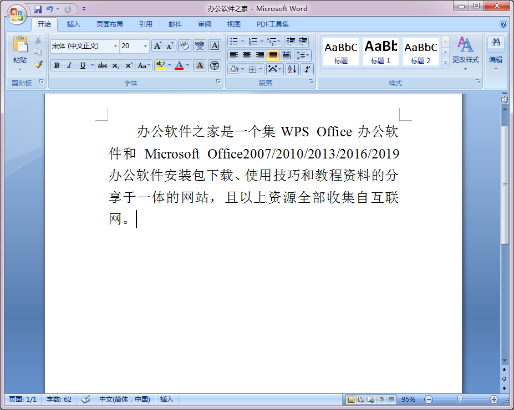Open the Phonetic Guide (wén) tool
The width and height of the screenshot is (514, 410).
[x=200, y=46]
